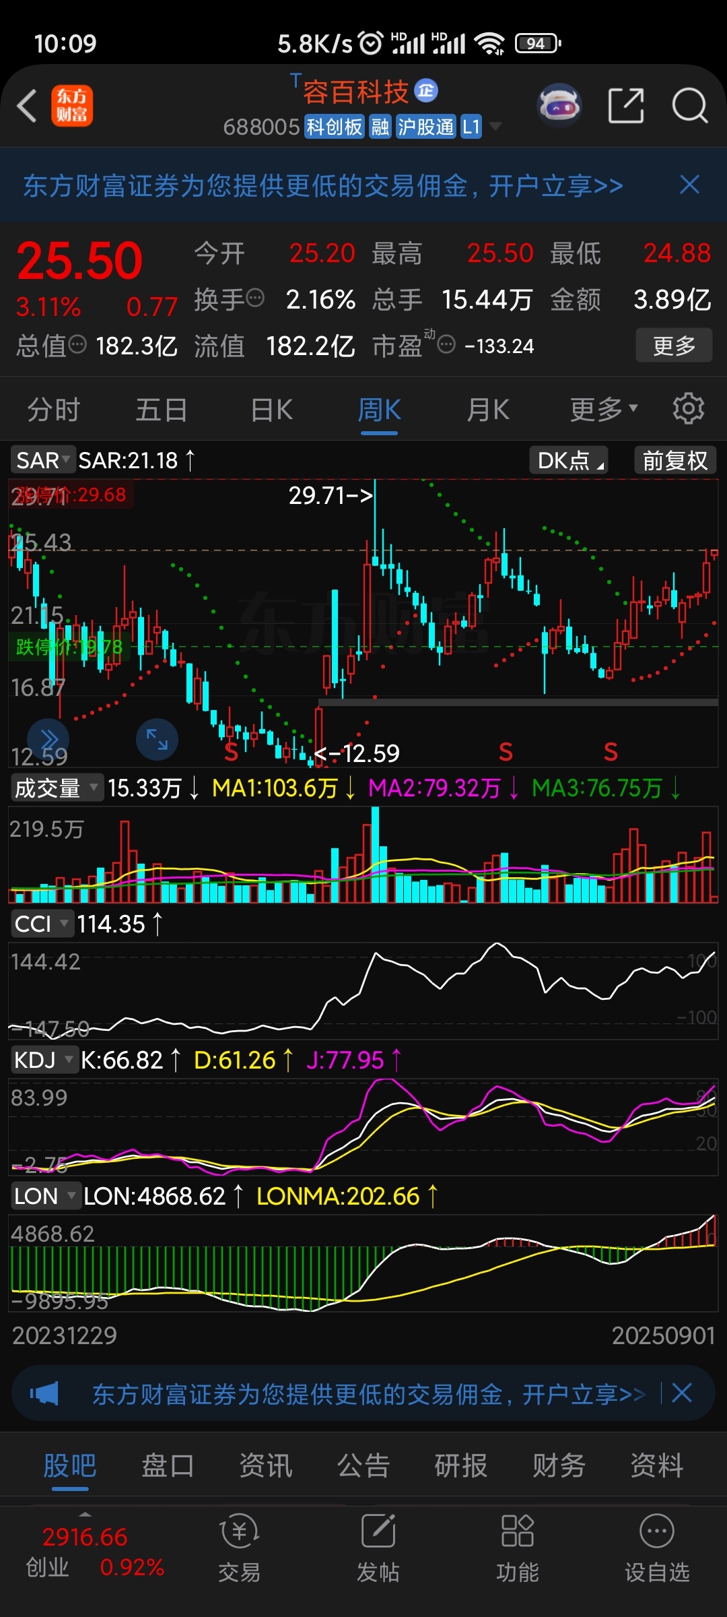Tap the 总值 info icon
727x1617 pixels.
click(x=78, y=344)
